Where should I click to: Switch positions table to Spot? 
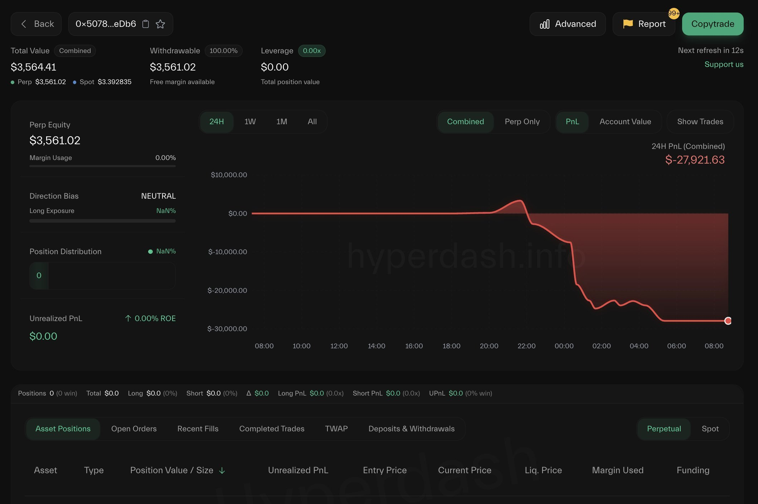(710, 429)
